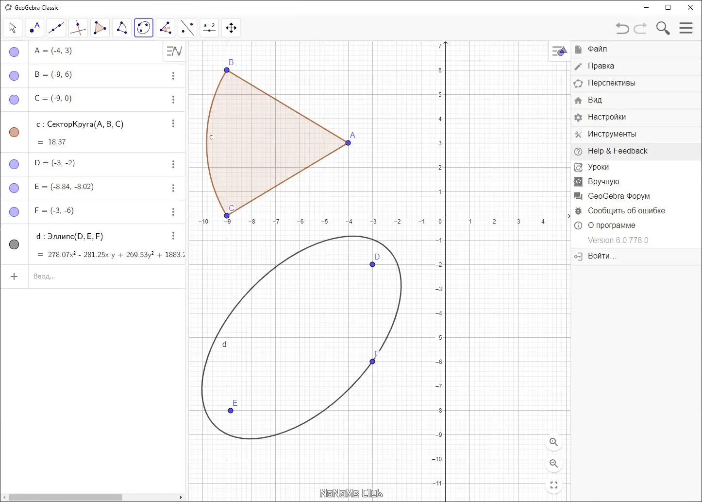Choose Сообщить об ошибке
The width and height of the screenshot is (702, 502).
636,211
